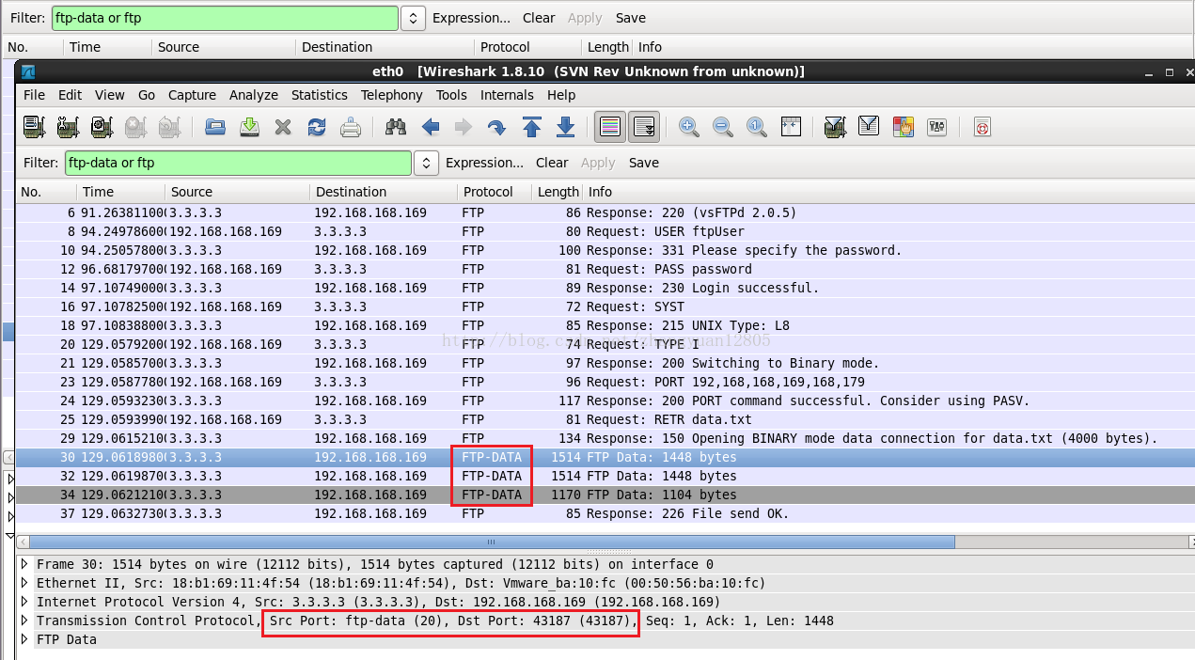
Task: Toggle colorize packet list
Action: 610,127
